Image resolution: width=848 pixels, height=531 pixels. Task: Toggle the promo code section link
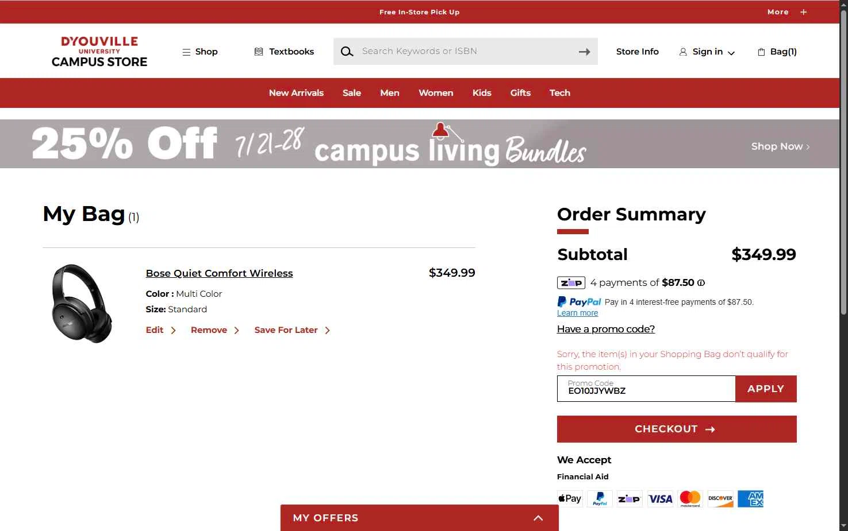[606, 329]
